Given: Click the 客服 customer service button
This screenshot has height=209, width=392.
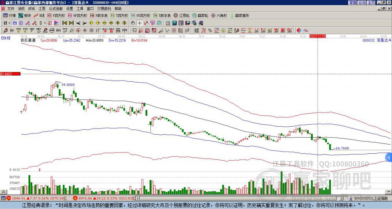Looking at the screenshot, I should point(353,3).
